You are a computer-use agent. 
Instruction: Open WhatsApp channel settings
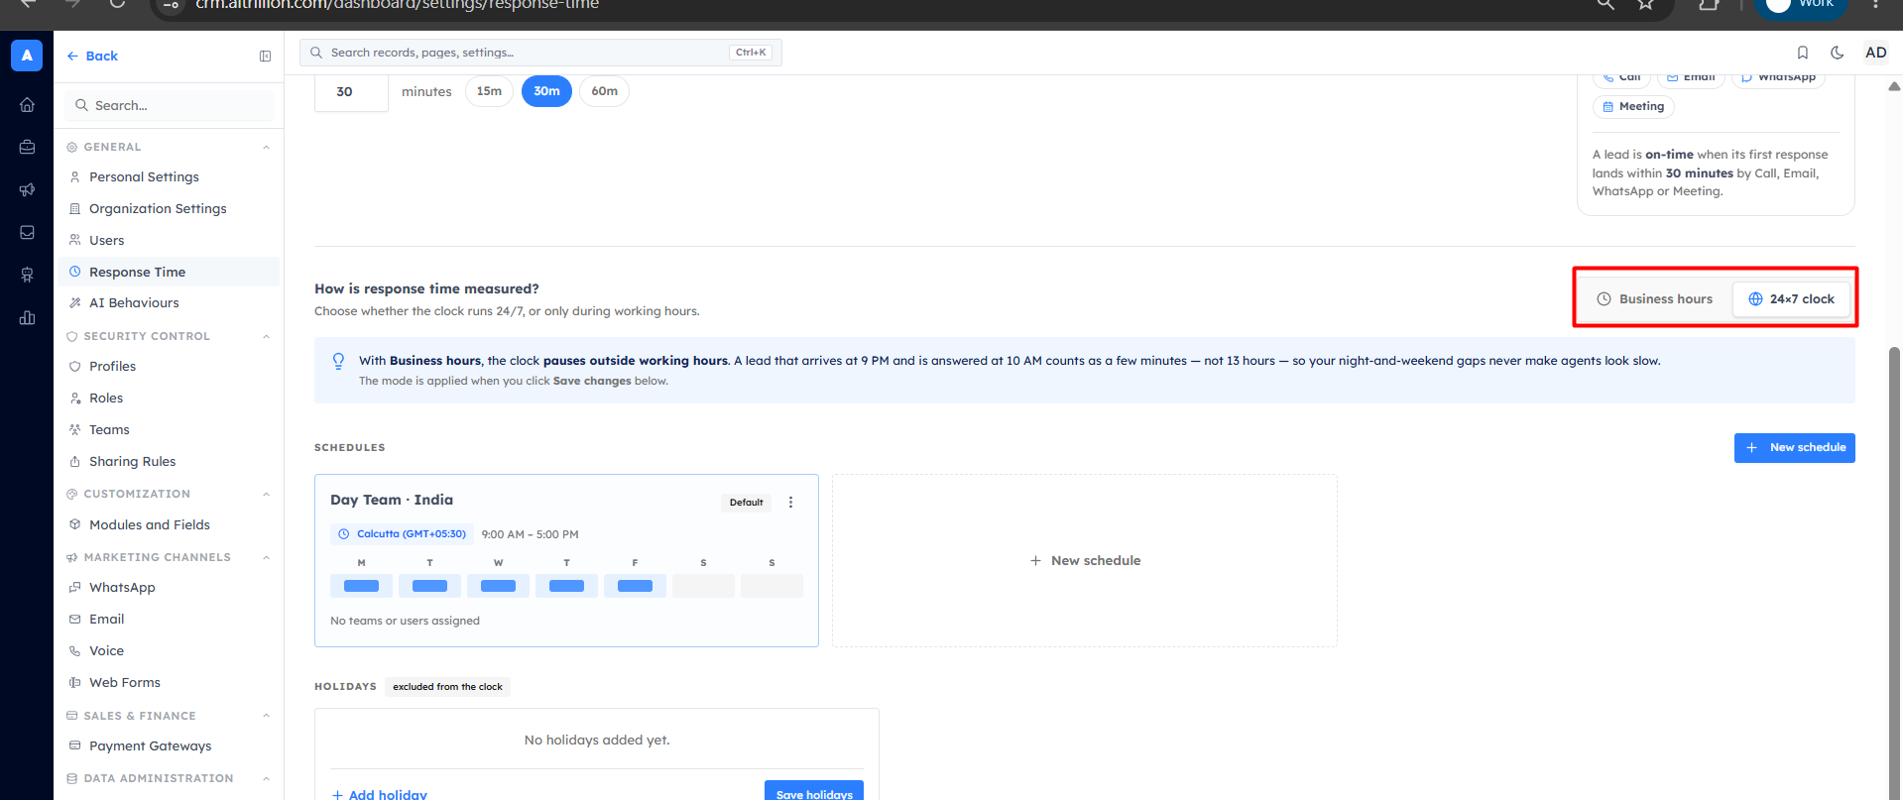(x=169, y=588)
